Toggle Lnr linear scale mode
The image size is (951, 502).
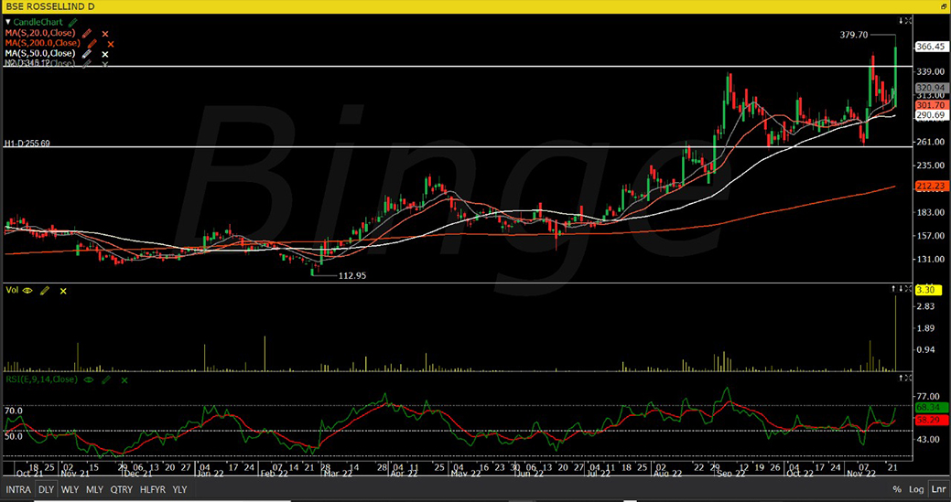pyautogui.click(x=937, y=489)
